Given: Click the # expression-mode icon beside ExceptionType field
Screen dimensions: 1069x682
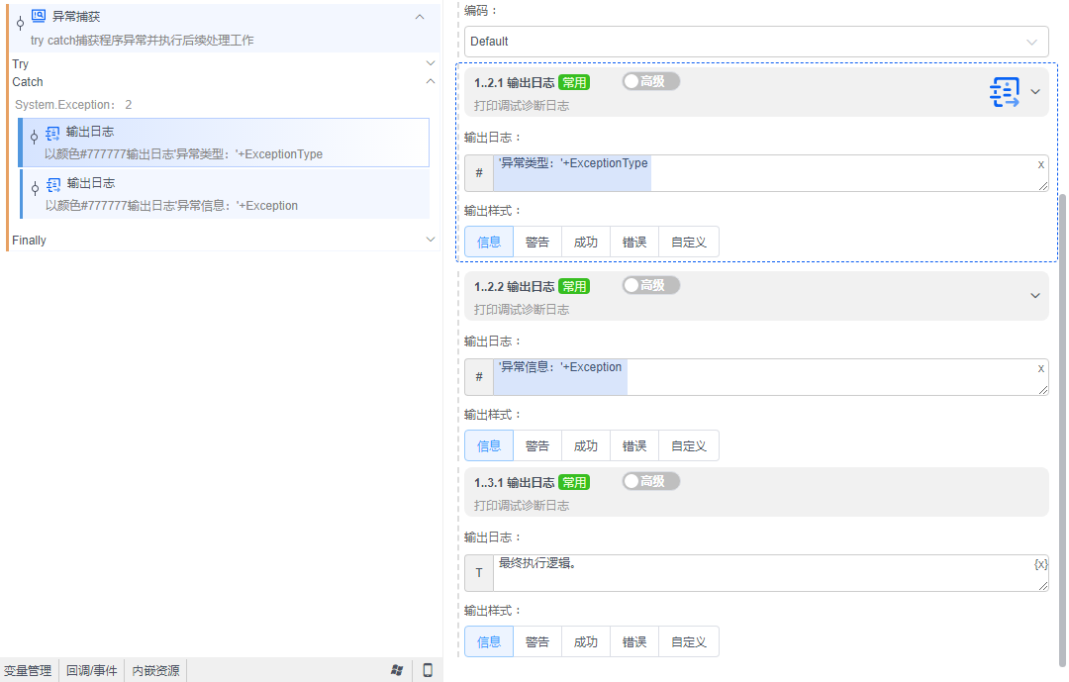Looking at the screenshot, I should [478, 172].
